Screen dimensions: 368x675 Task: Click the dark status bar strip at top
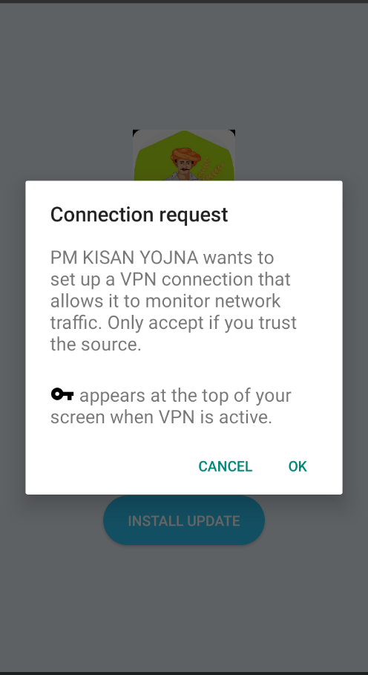click(x=184, y=1)
